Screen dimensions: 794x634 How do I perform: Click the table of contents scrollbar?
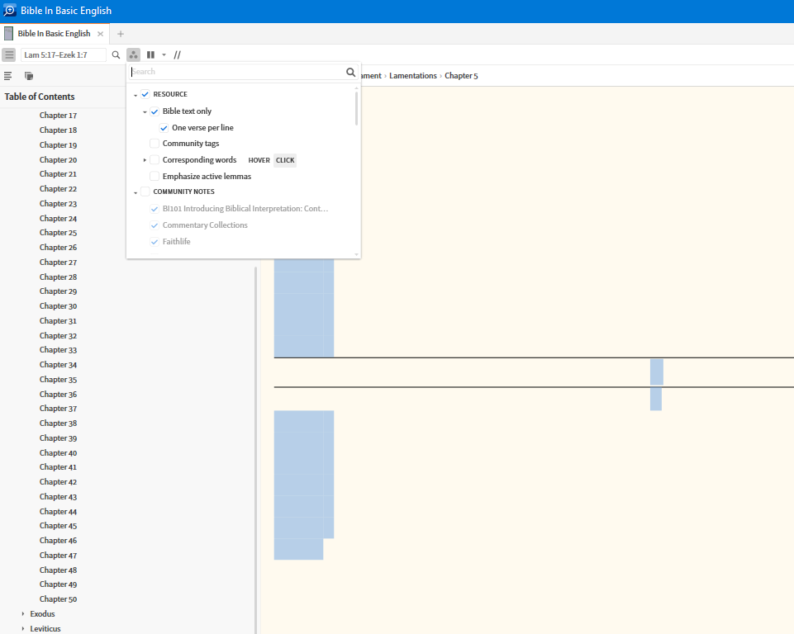(x=256, y=449)
